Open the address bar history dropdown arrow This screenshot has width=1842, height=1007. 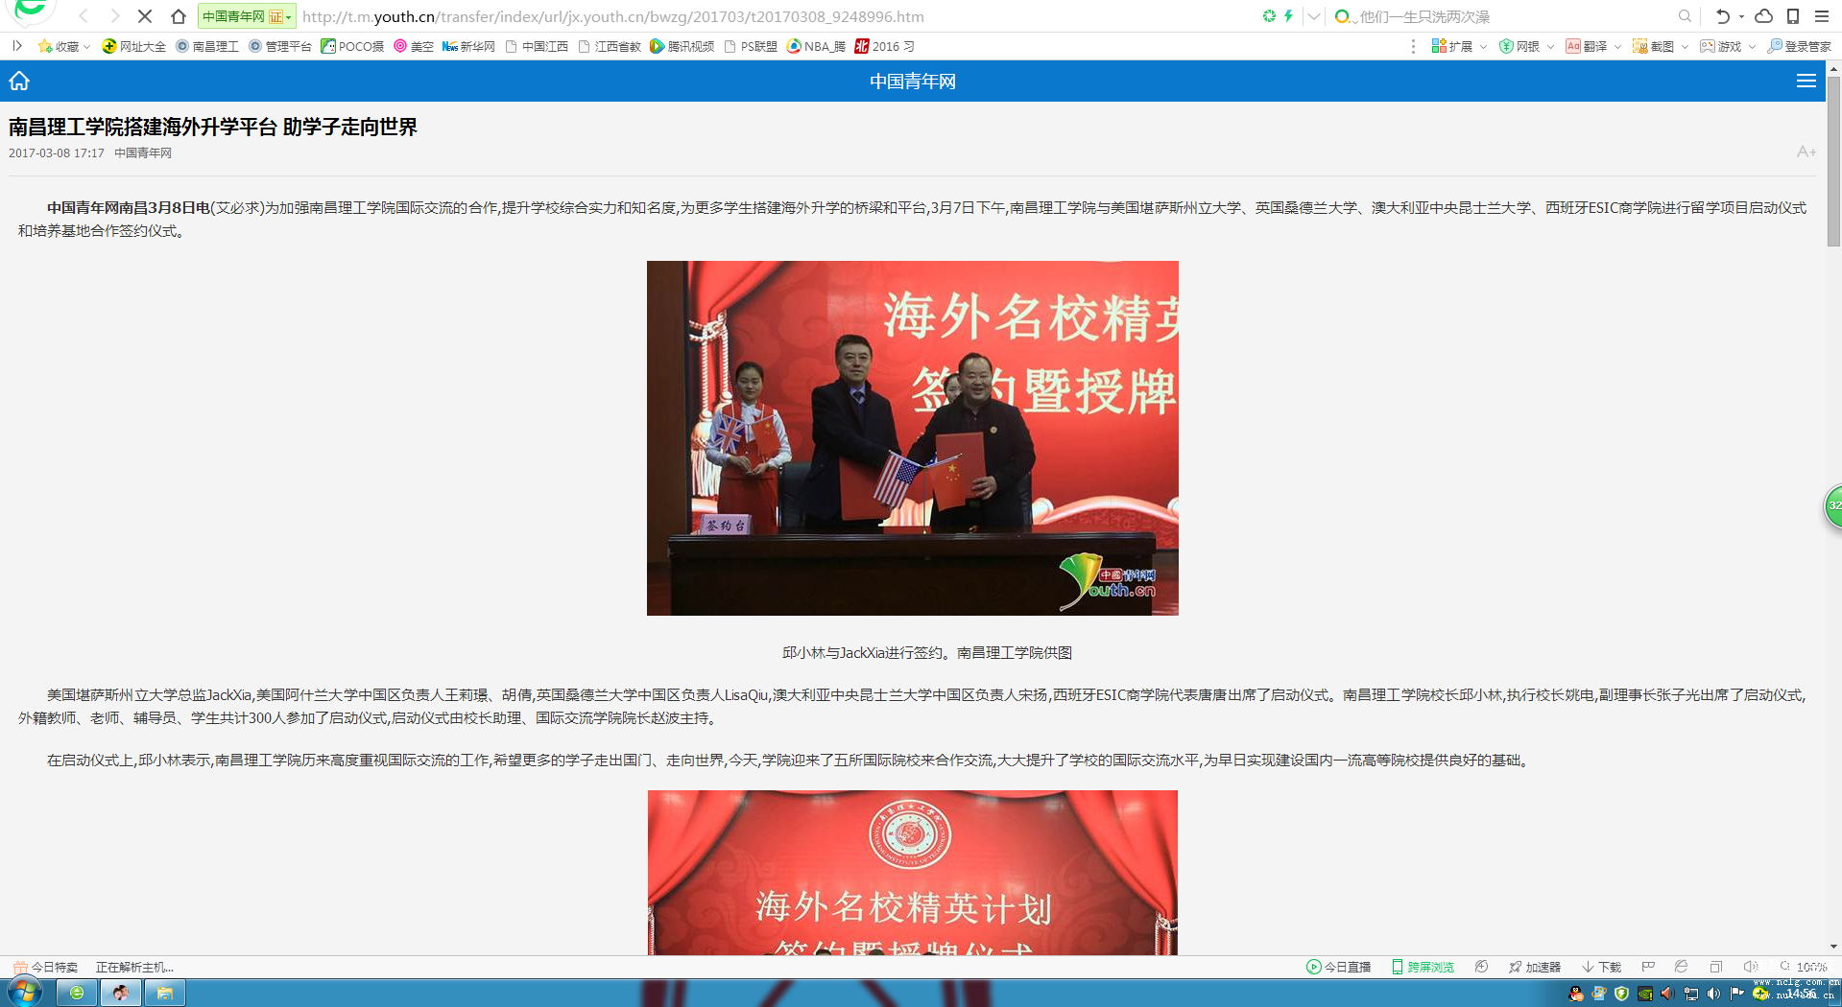1313,16
